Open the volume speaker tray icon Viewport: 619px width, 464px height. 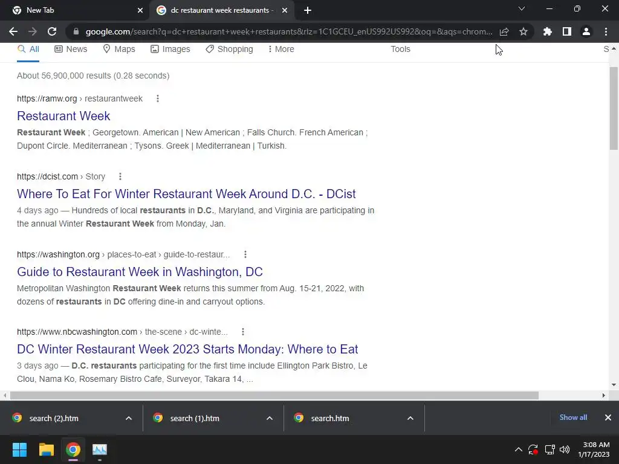(565, 449)
